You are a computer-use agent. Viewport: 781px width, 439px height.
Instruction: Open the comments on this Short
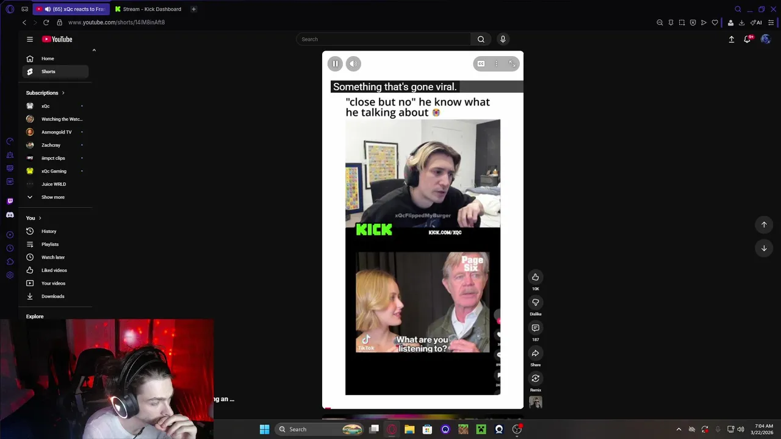(x=535, y=328)
